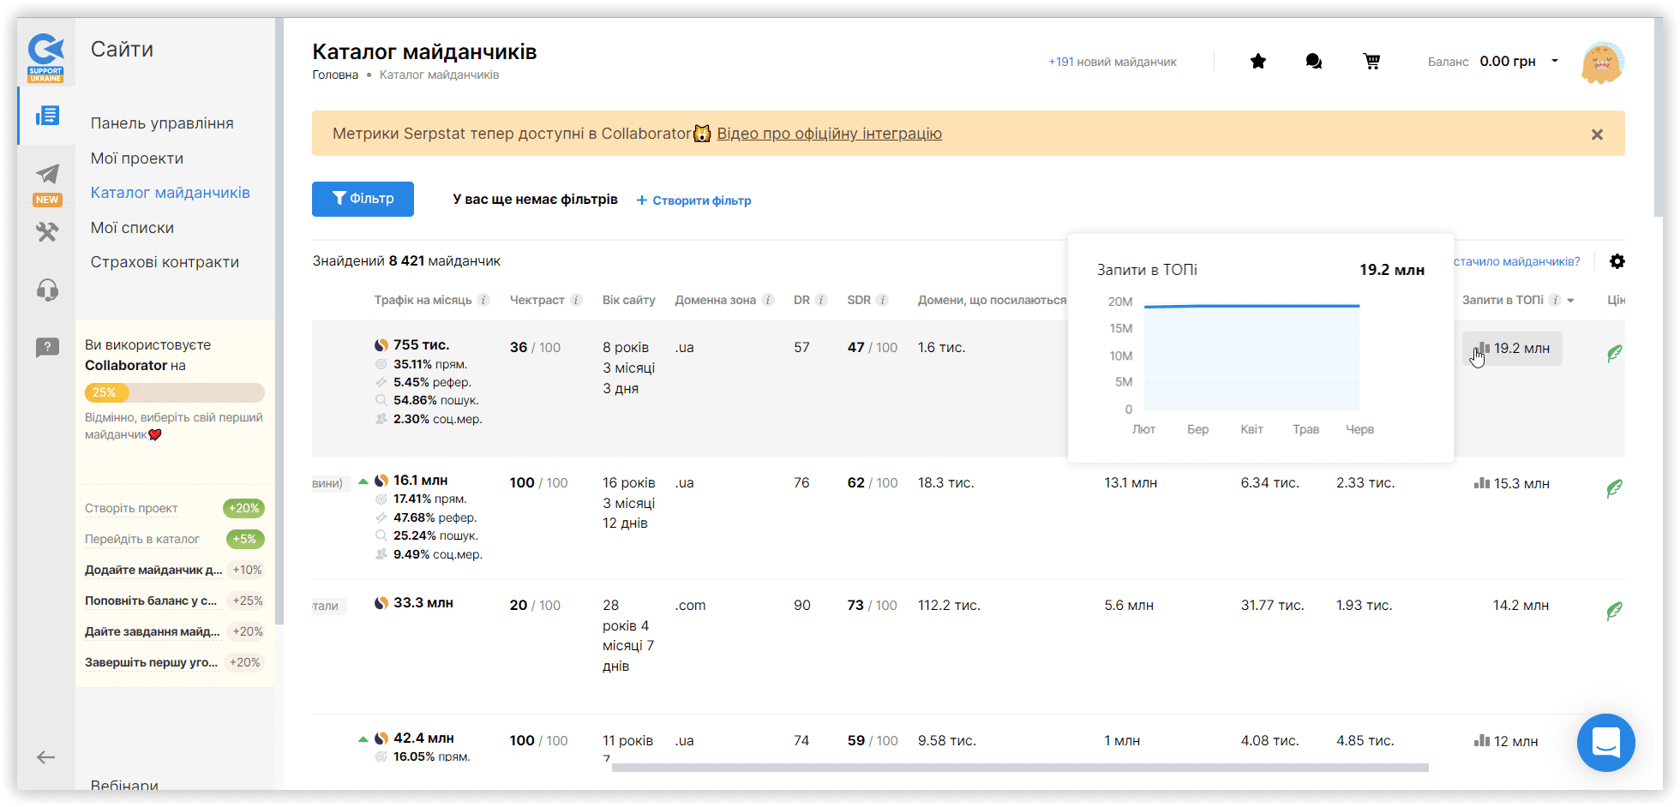The width and height of the screenshot is (1680, 807).
Task: Click the info icon beside SDR
Action: 882,300
